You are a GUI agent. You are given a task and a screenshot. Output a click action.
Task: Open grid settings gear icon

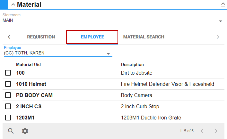tap(25, 131)
